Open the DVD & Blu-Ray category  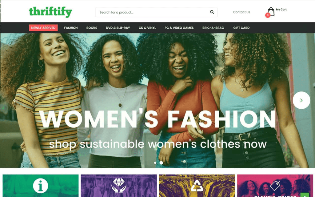pyautogui.click(x=118, y=28)
